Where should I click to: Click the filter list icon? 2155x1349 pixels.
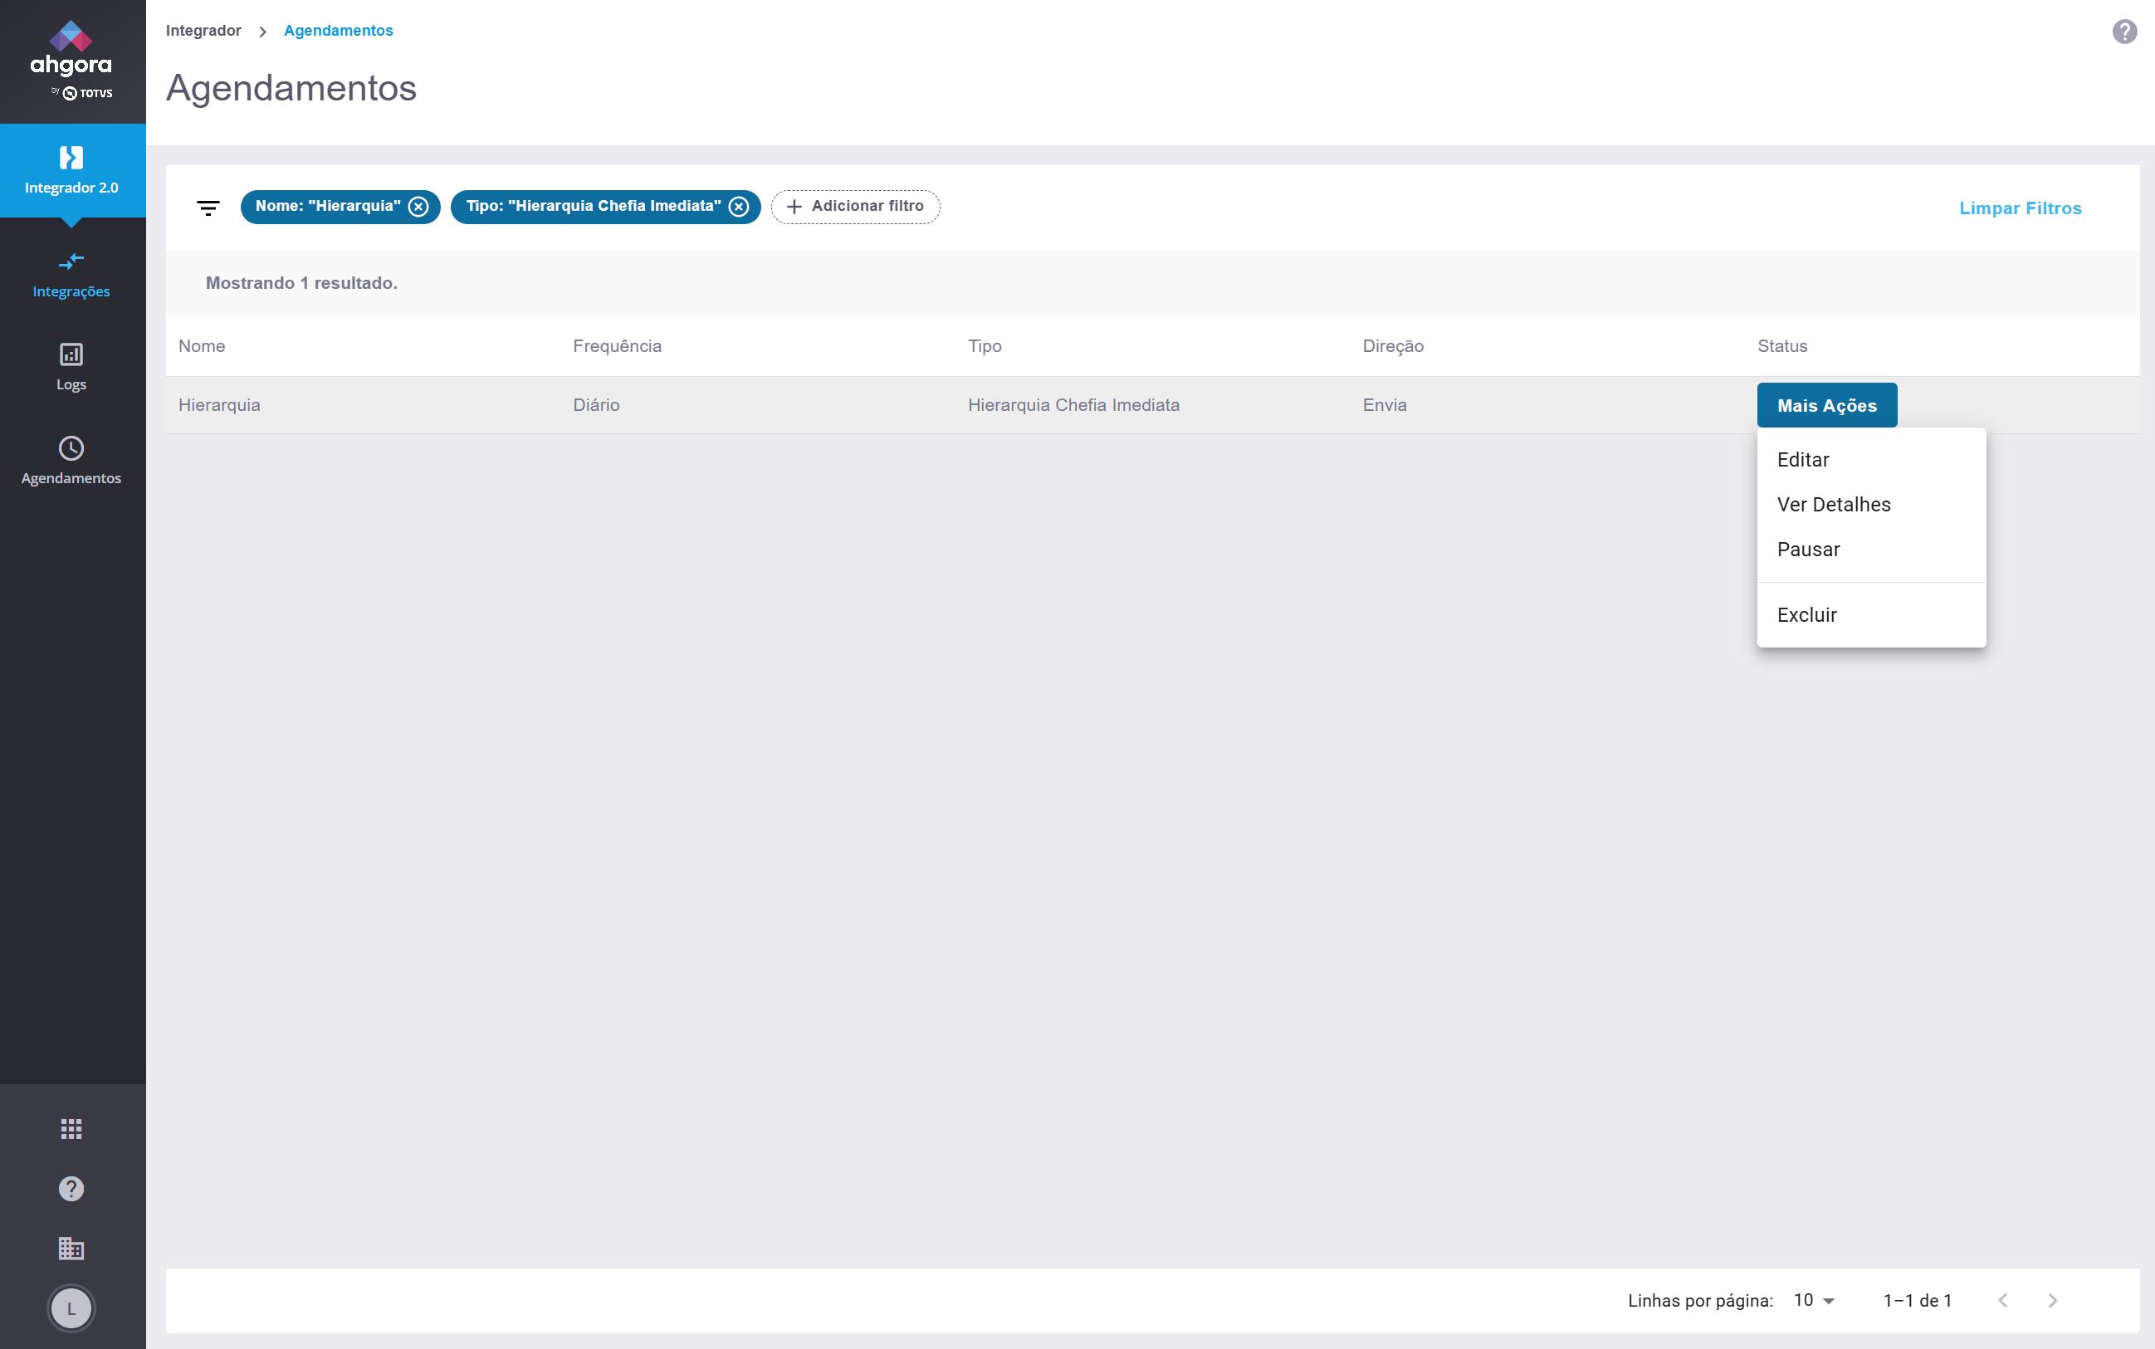(x=208, y=208)
